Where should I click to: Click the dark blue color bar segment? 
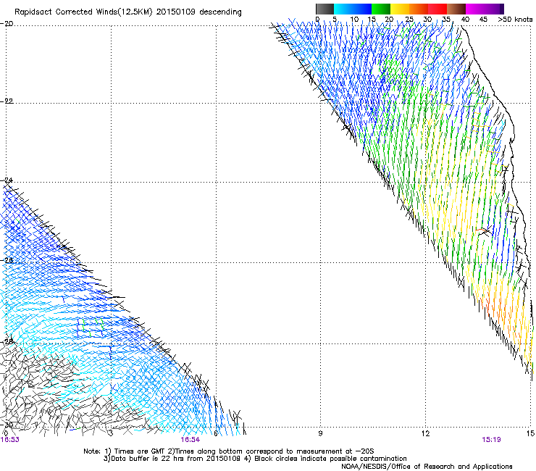[362, 9]
